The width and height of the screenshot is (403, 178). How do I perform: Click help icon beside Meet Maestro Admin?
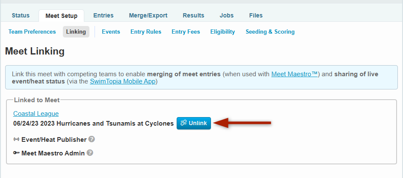[x=90, y=153]
